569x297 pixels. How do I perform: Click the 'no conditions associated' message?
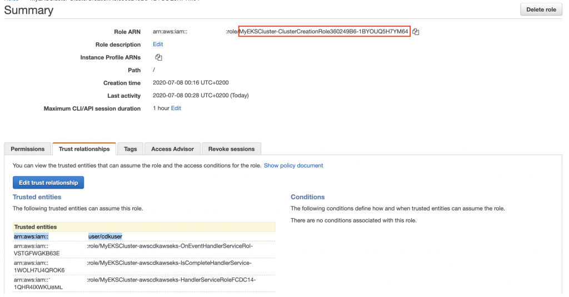(x=353, y=220)
